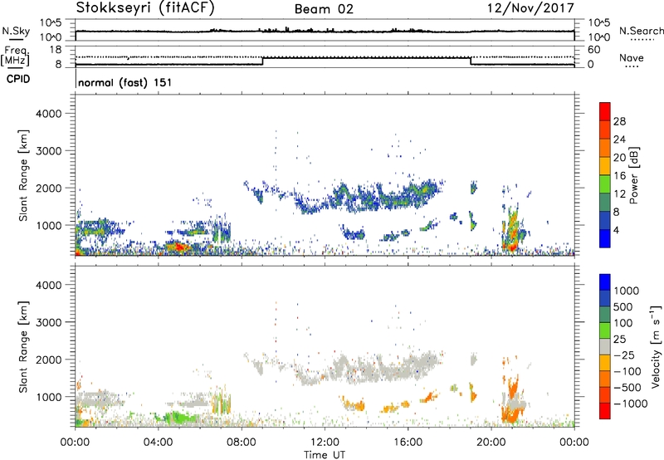Click the '12:00' time axis label
The width and height of the screenshot is (664, 460).
325,443
